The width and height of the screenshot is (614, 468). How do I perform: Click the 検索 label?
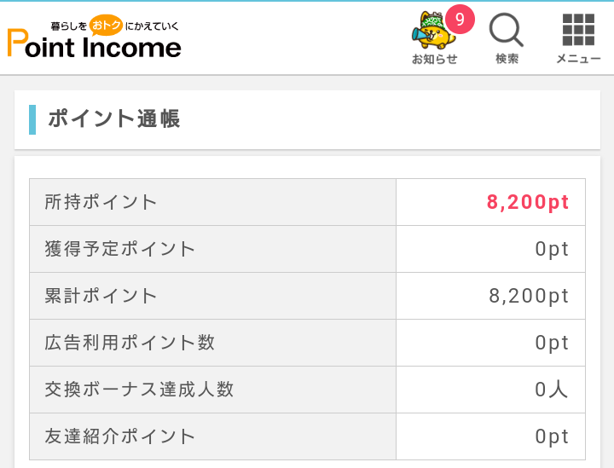pyautogui.click(x=507, y=59)
